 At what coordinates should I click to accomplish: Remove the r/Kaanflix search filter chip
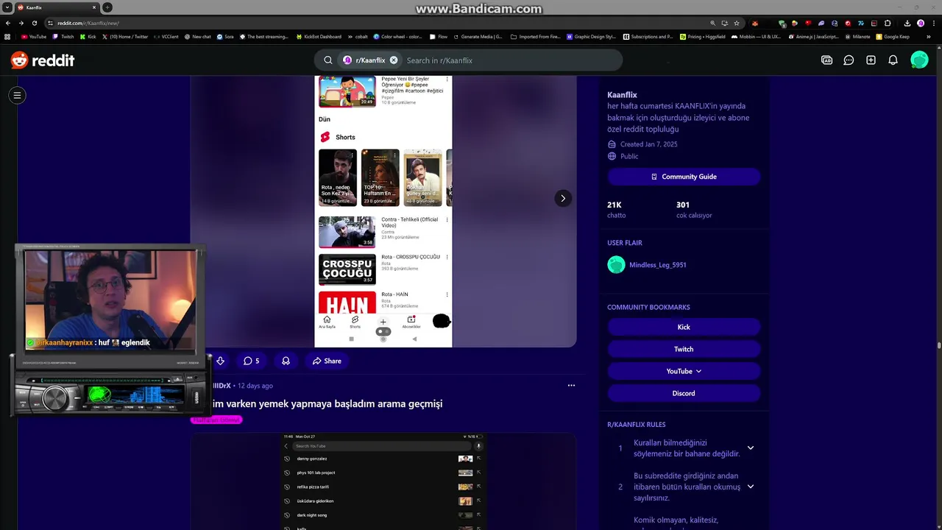[x=394, y=60]
